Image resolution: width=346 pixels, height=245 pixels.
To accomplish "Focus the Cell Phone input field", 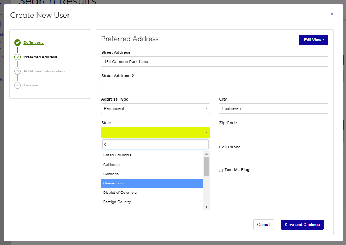I will click(273, 156).
